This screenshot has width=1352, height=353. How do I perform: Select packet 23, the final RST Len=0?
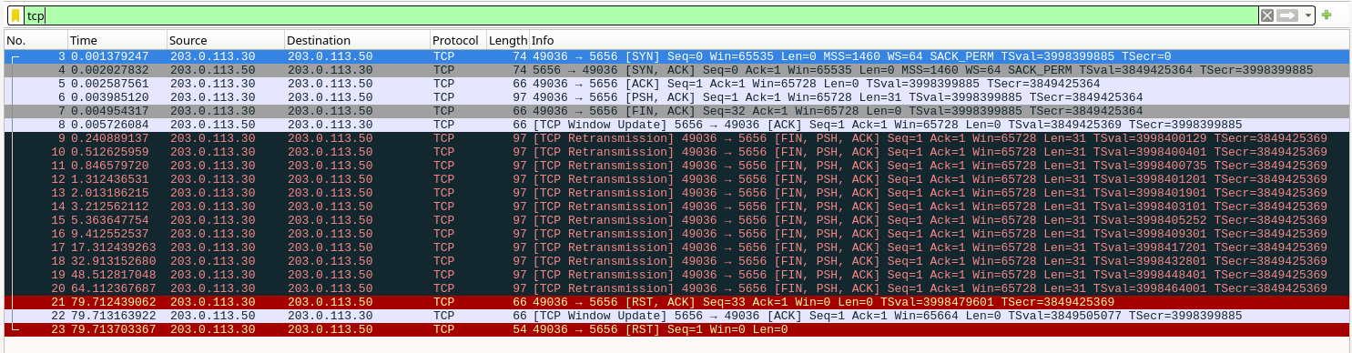[x=676, y=329]
